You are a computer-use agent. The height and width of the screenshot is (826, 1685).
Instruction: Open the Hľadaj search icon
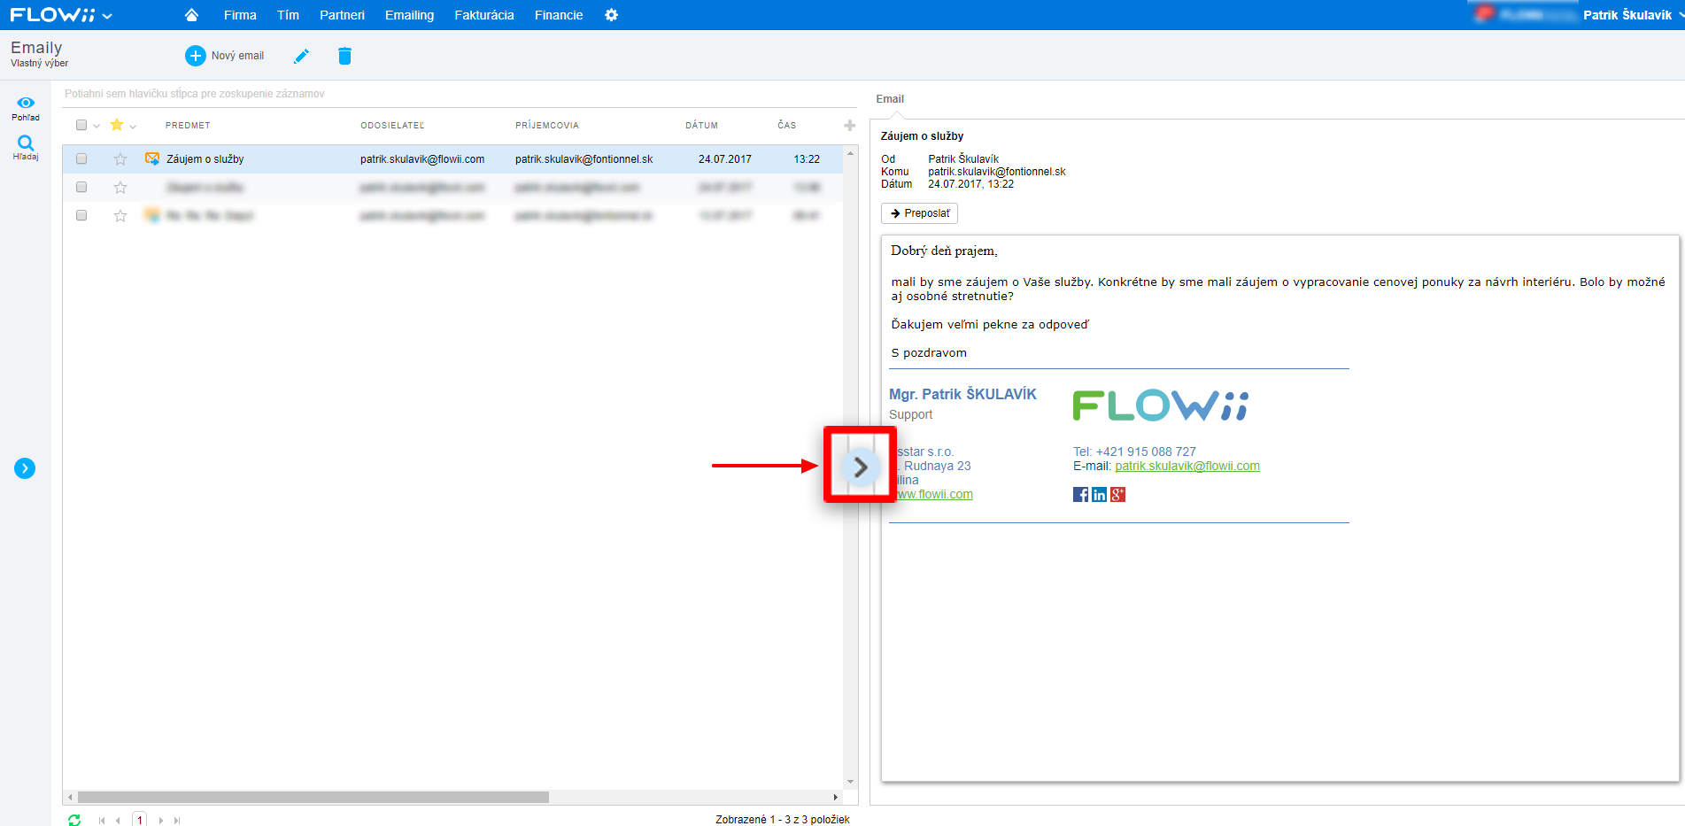coord(26,147)
